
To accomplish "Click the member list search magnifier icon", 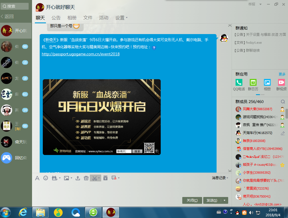I will [283, 101].
